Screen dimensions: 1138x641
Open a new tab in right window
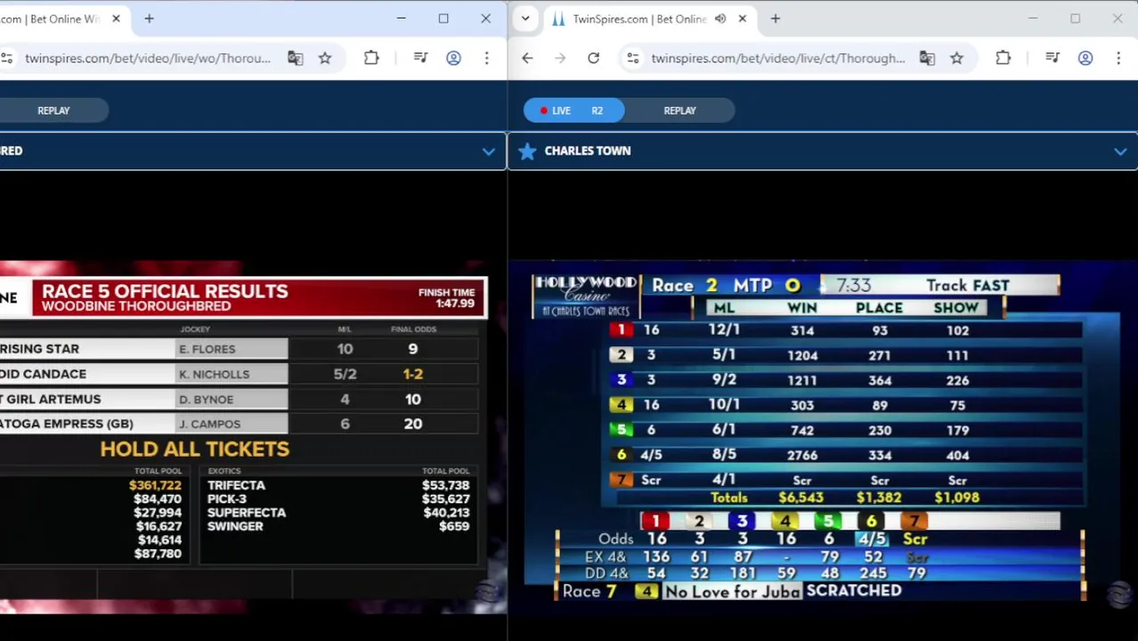tap(775, 19)
